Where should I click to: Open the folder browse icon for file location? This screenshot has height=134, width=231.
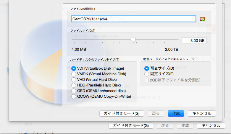(203, 19)
